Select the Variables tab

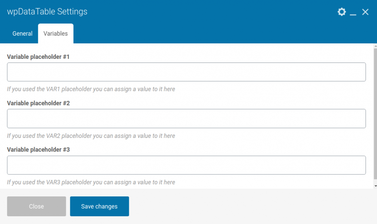coord(55,33)
